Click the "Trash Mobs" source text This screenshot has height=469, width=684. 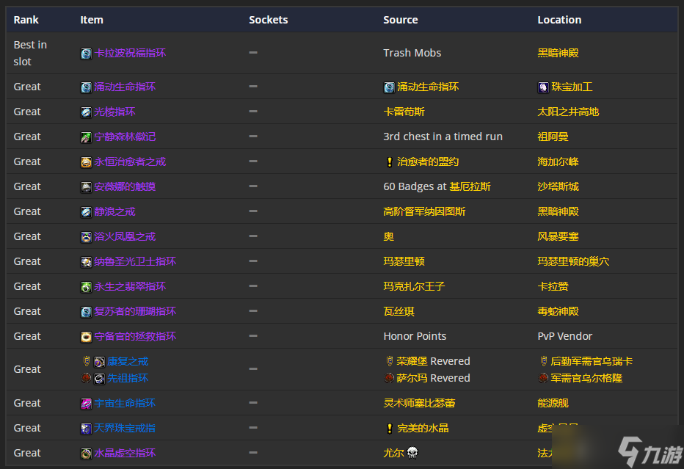pyautogui.click(x=412, y=54)
